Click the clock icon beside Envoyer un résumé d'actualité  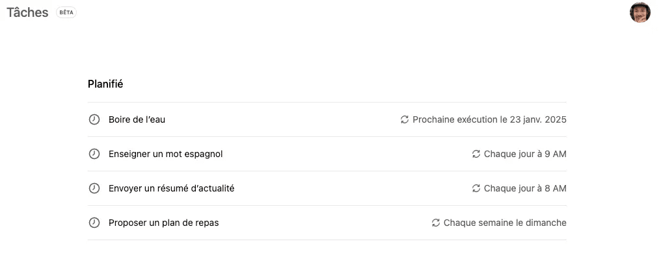click(x=94, y=188)
